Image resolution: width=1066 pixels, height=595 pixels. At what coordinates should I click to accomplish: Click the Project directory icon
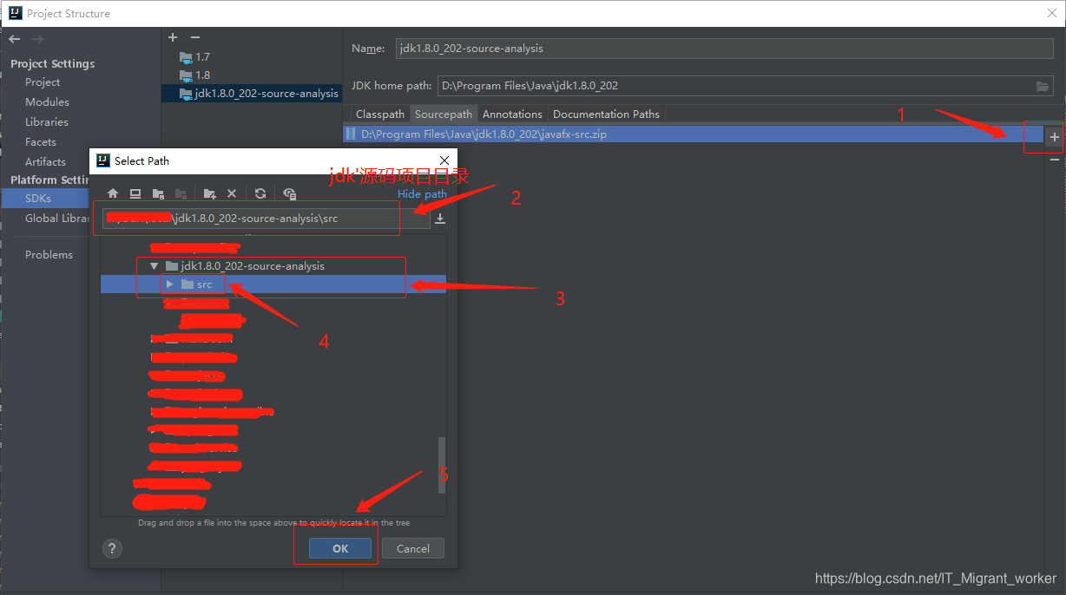pyautogui.click(x=158, y=194)
